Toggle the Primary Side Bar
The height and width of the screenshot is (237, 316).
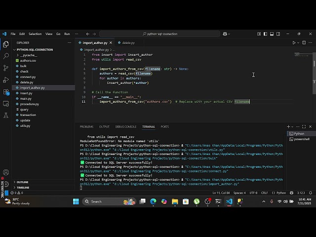(266, 34)
